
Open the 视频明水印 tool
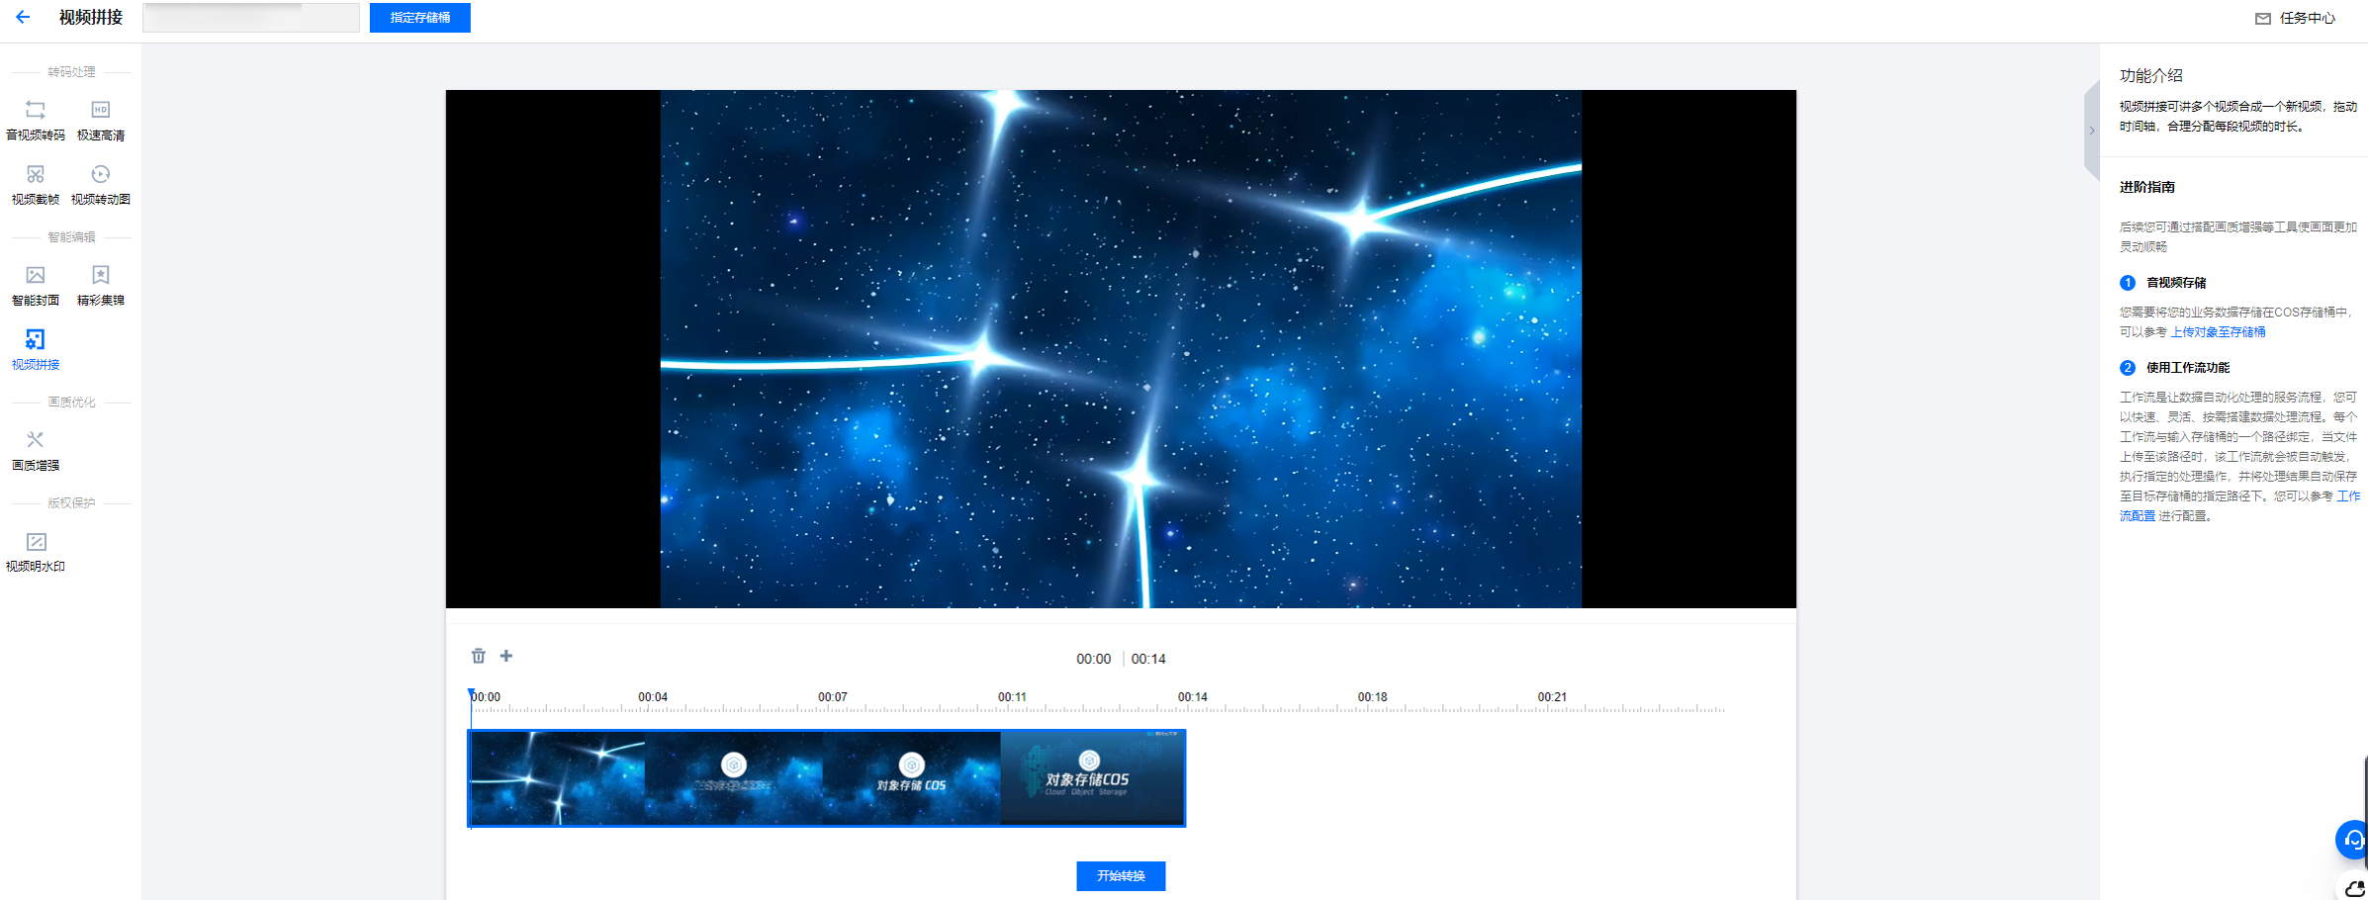click(36, 552)
